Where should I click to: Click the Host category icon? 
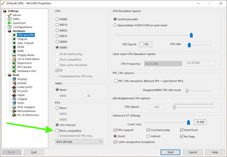(10, 75)
